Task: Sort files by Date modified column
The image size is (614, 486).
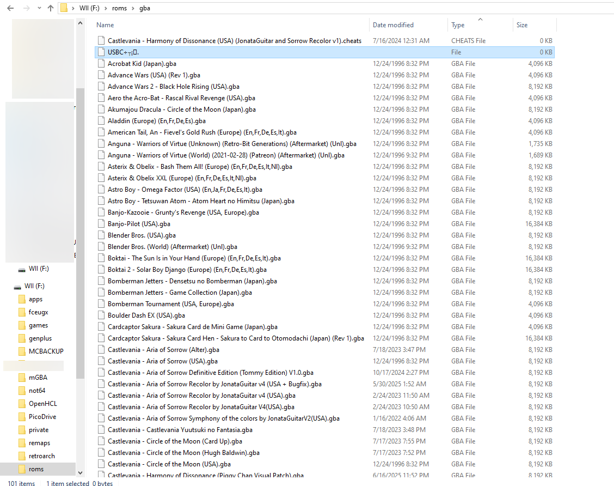Action: point(393,25)
